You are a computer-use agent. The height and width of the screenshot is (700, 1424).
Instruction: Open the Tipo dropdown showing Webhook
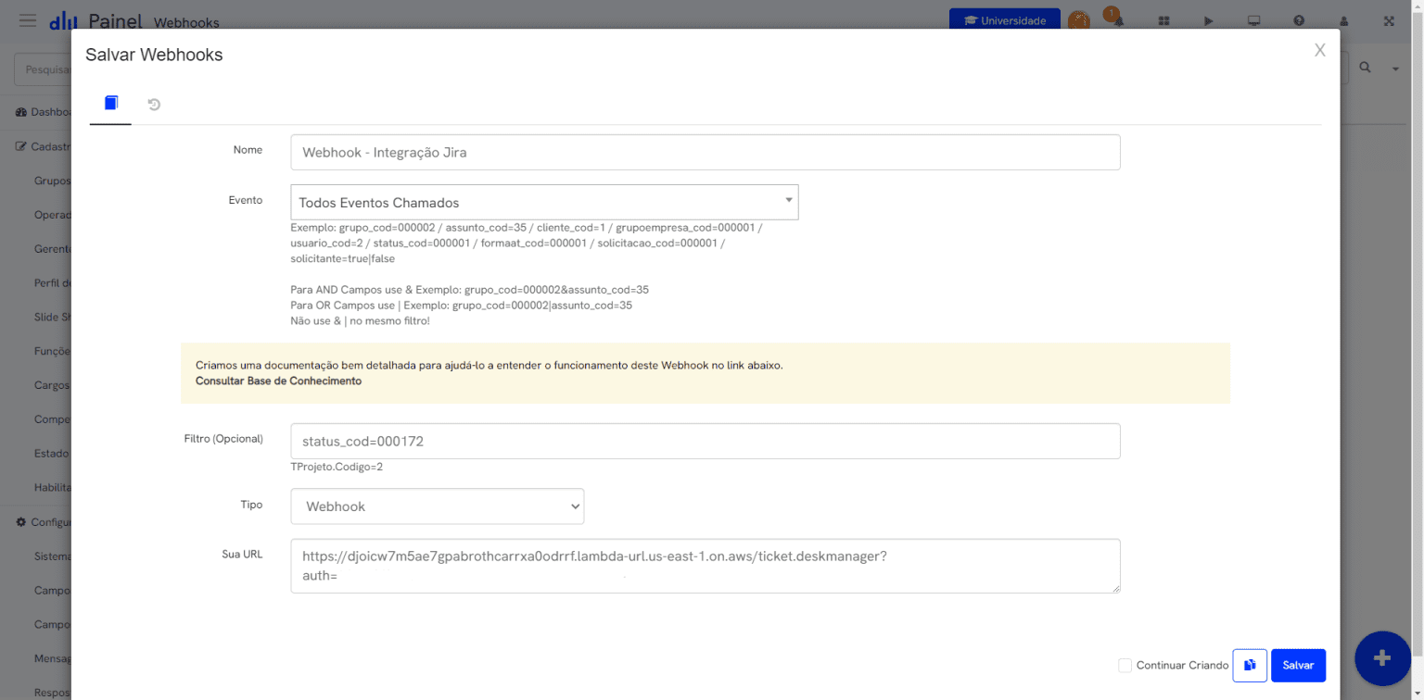pos(437,506)
